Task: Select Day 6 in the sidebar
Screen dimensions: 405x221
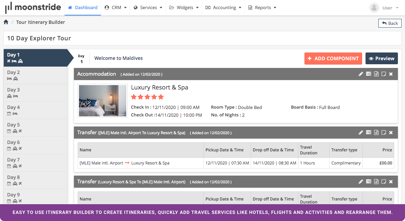Action: click(35, 145)
